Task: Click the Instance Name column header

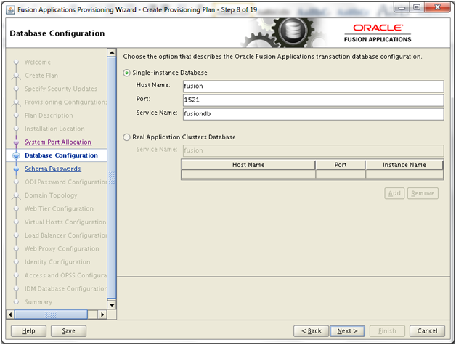Action: (x=404, y=165)
